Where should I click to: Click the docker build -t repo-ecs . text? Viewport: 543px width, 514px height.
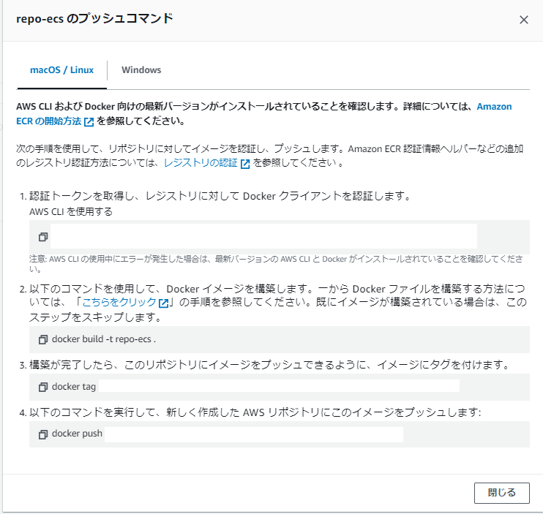pyautogui.click(x=103, y=339)
